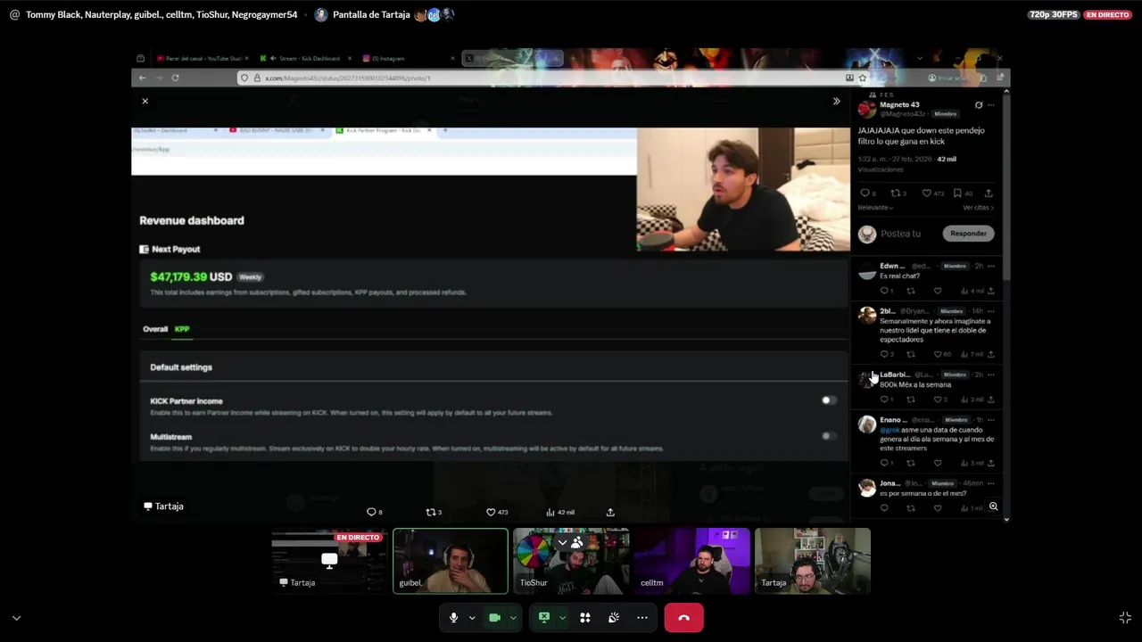Open Grok icon on Magneto tweet
The image size is (1142, 642).
[979, 105]
